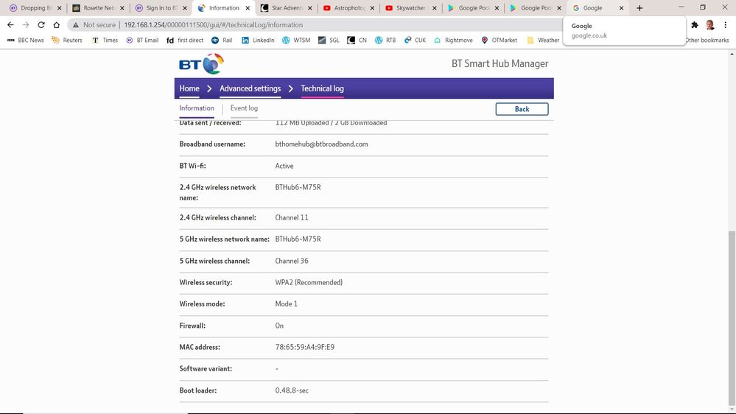Open new tab with plus icon
The height and width of the screenshot is (414, 736).
point(639,8)
